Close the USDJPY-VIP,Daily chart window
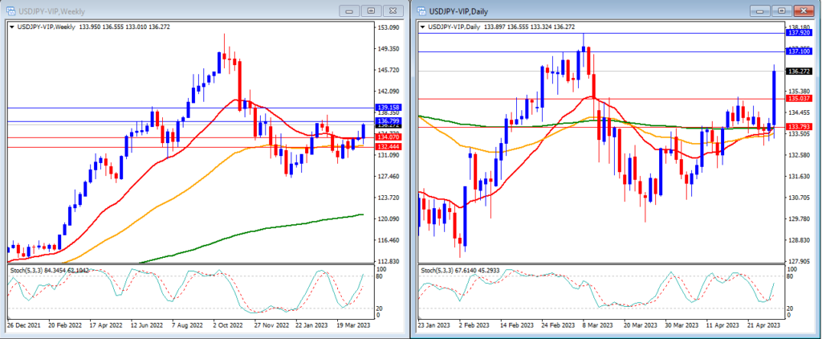The image size is (822, 339). click(x=803, y=10)
